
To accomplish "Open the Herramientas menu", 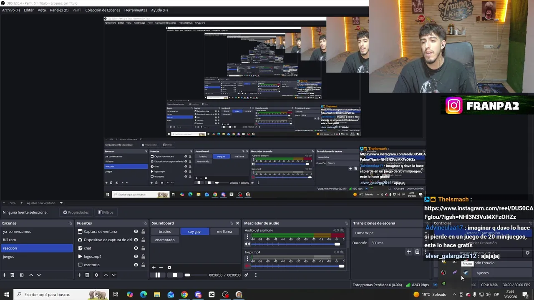I will (136, 10).
